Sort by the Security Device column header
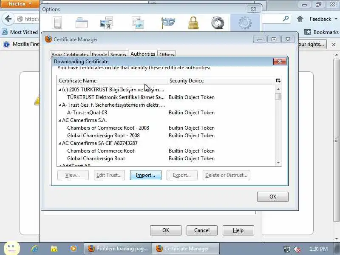 pos(221,81)
